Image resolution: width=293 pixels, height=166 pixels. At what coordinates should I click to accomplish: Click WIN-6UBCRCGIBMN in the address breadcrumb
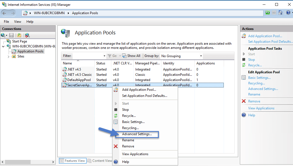tap(49, 13)
